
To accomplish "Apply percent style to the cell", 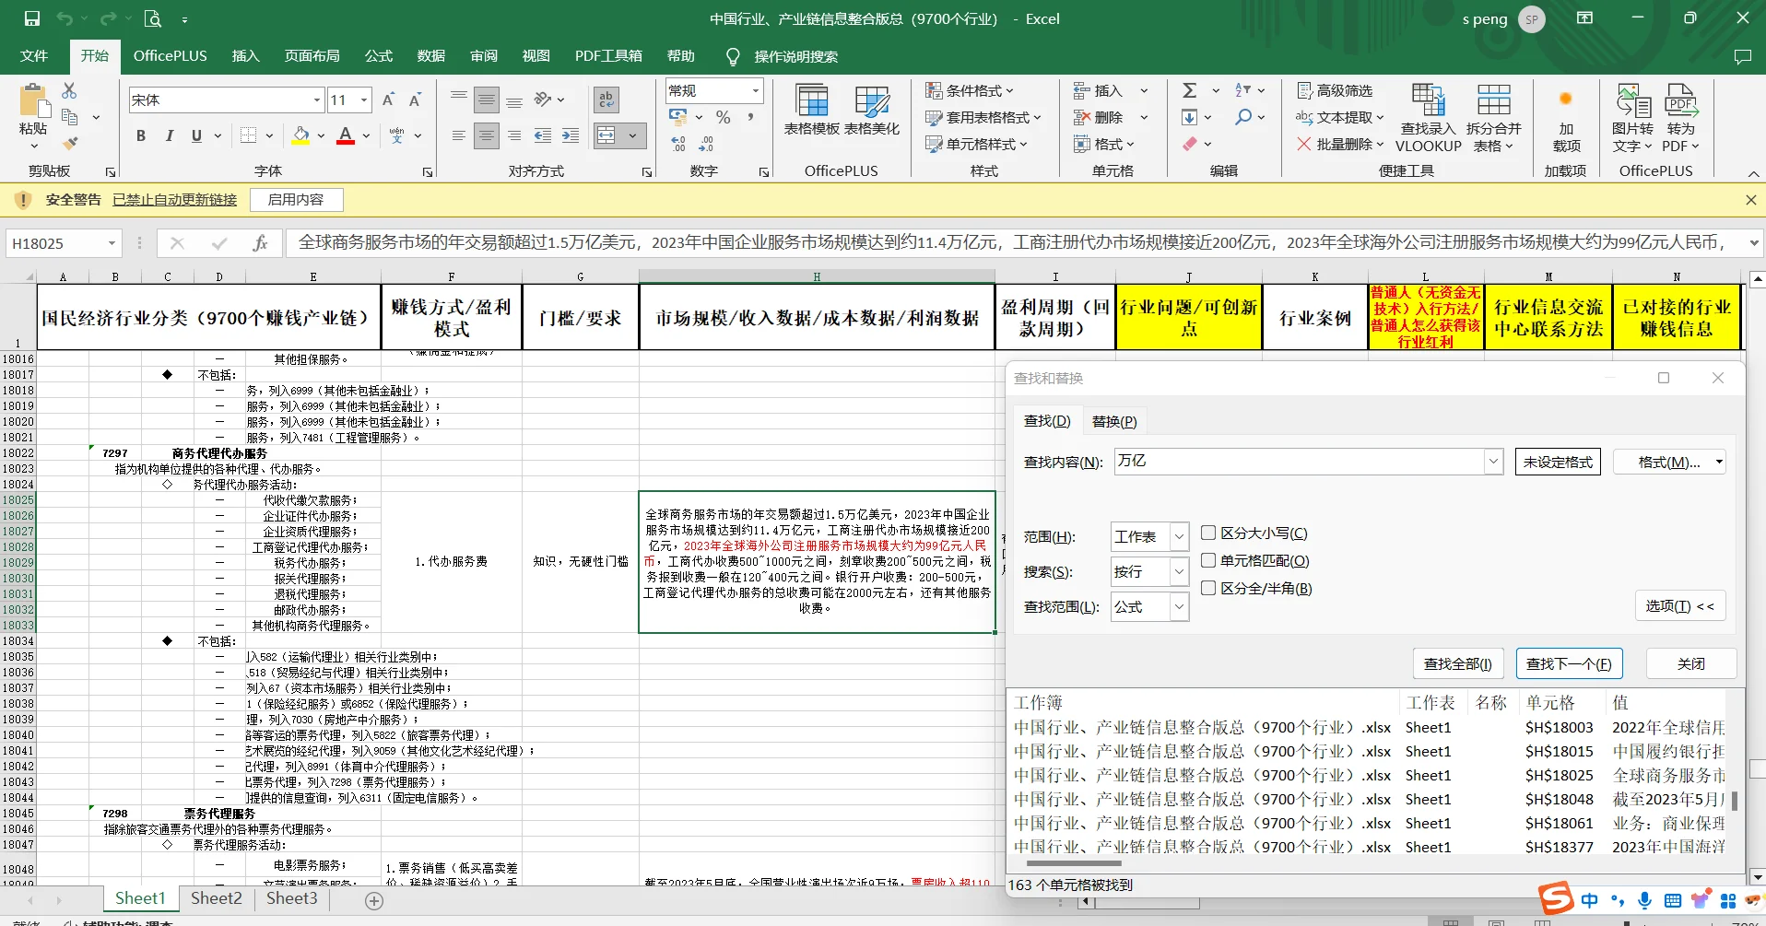I will pyautogui.click(x=724, y=117).
